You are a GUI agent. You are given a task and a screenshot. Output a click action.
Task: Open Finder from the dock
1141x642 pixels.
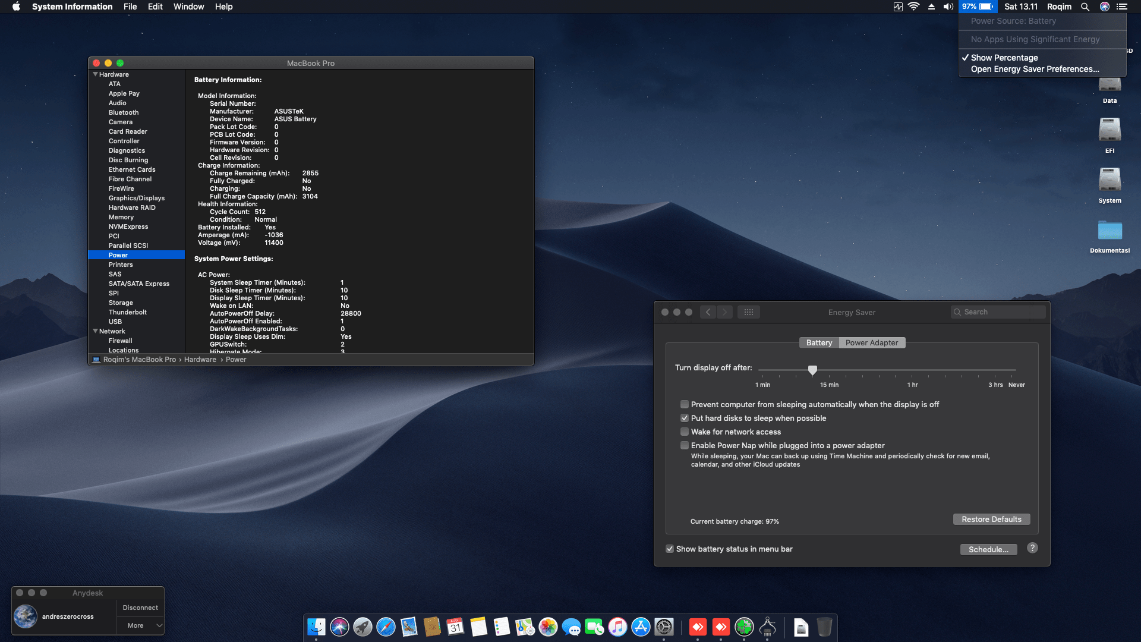316,627
